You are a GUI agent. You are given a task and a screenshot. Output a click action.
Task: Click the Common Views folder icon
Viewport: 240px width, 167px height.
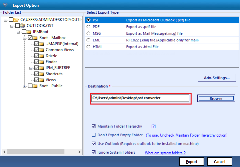pyautogui.click(x=41, y=50)
